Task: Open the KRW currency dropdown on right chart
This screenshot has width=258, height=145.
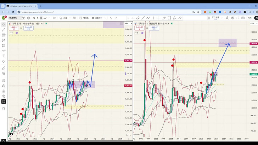Action: pos(253,23)
